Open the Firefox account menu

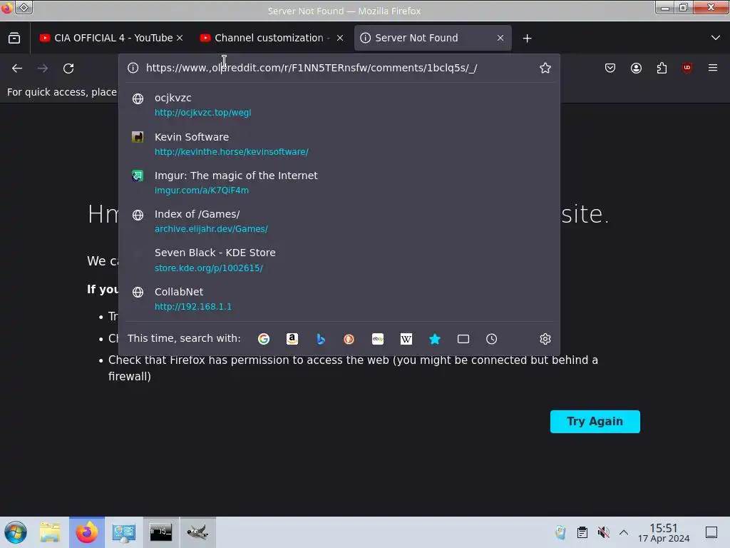tap(636, 68)
